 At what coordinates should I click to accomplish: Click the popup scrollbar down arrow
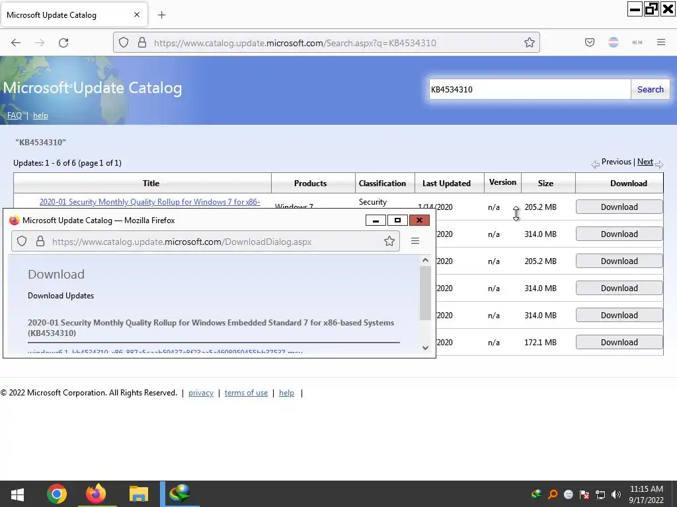[425, 347]
